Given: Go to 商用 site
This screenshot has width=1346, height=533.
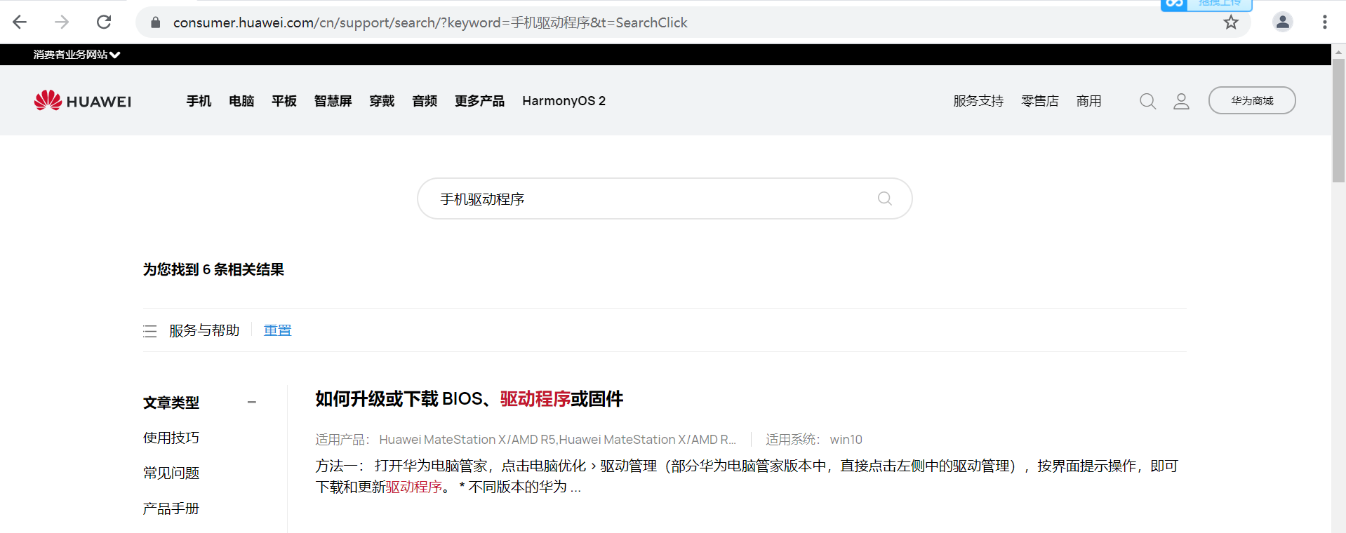Looking at the screenshot, I should [x=1088, y=101].
